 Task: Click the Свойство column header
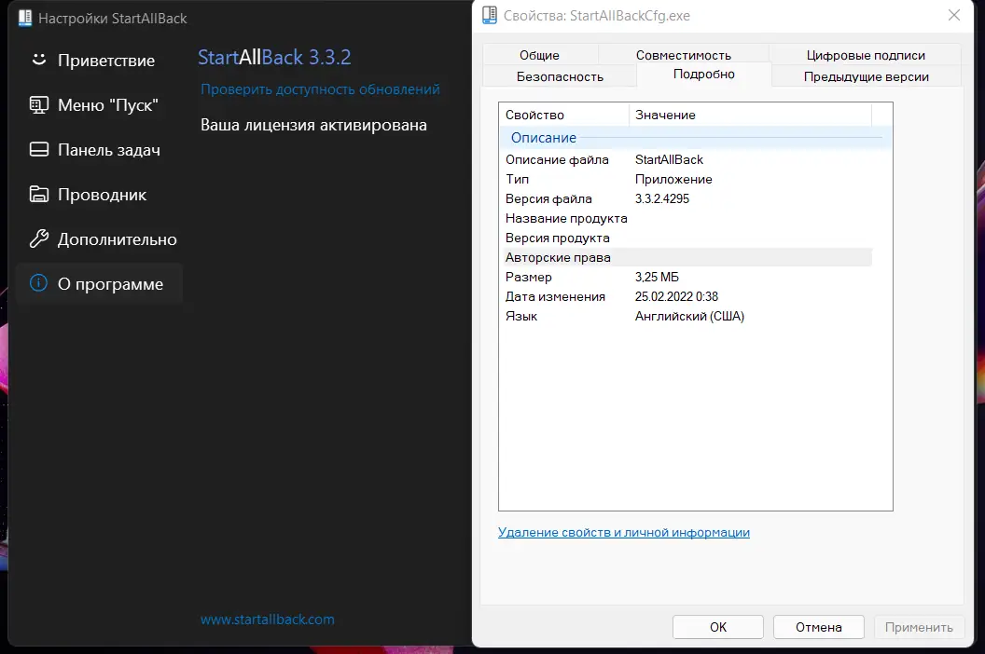point(564,115)
